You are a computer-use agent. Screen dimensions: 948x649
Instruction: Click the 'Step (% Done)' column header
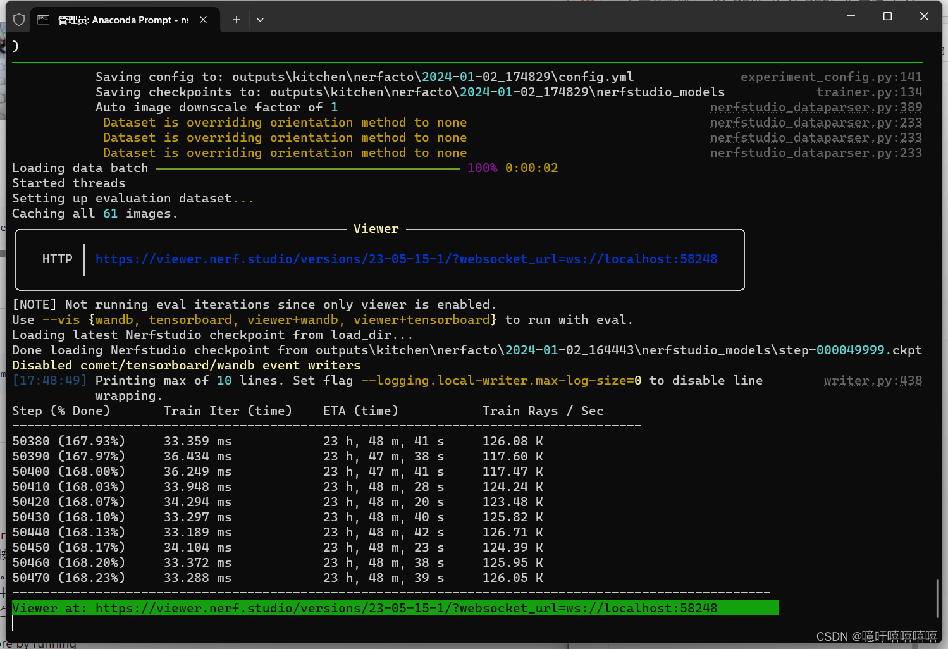click(x=61, y=411)
